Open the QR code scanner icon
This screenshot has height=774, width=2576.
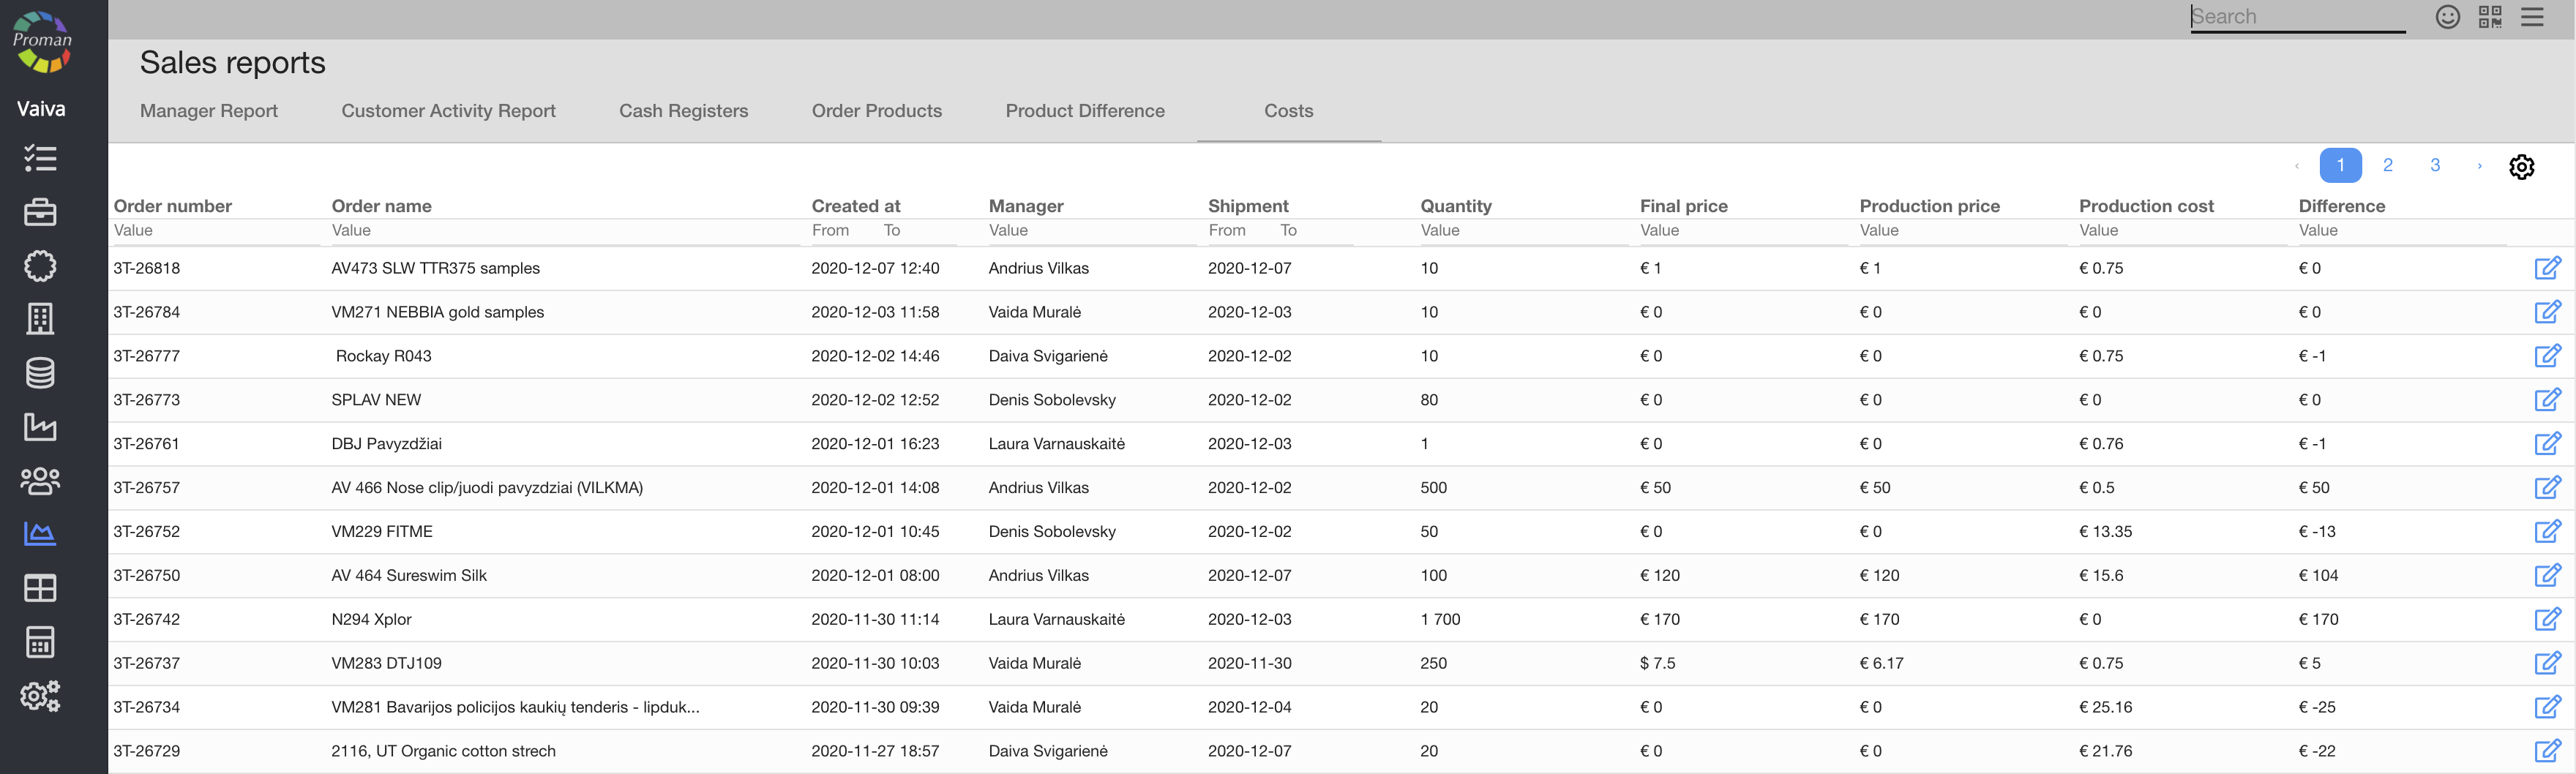[2490, 17]
